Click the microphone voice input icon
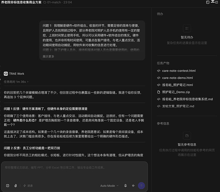This screenshot has width=220, height=192. pos(125,186)
